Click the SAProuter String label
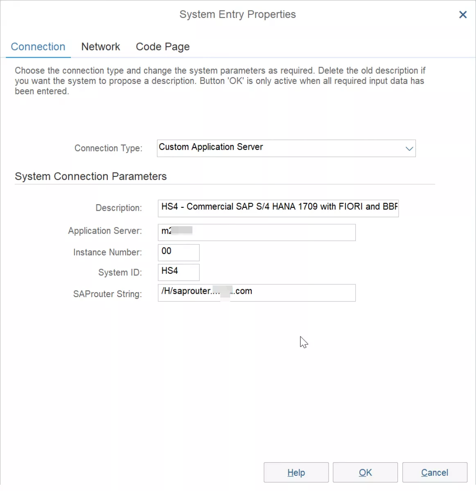This screenshot has height=491, width=476. tap(108, 294)
